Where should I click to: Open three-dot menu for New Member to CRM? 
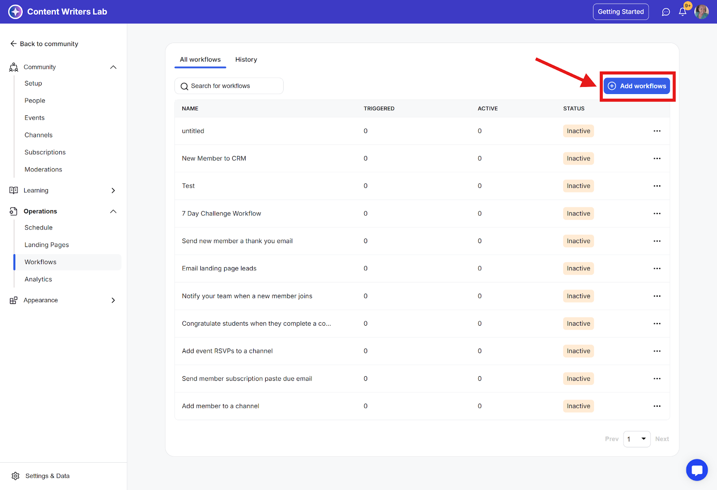(657, 158)
